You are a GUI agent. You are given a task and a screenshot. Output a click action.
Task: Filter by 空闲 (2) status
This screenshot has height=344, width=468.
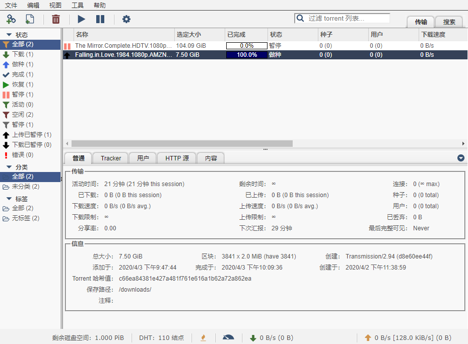[30, 115]
